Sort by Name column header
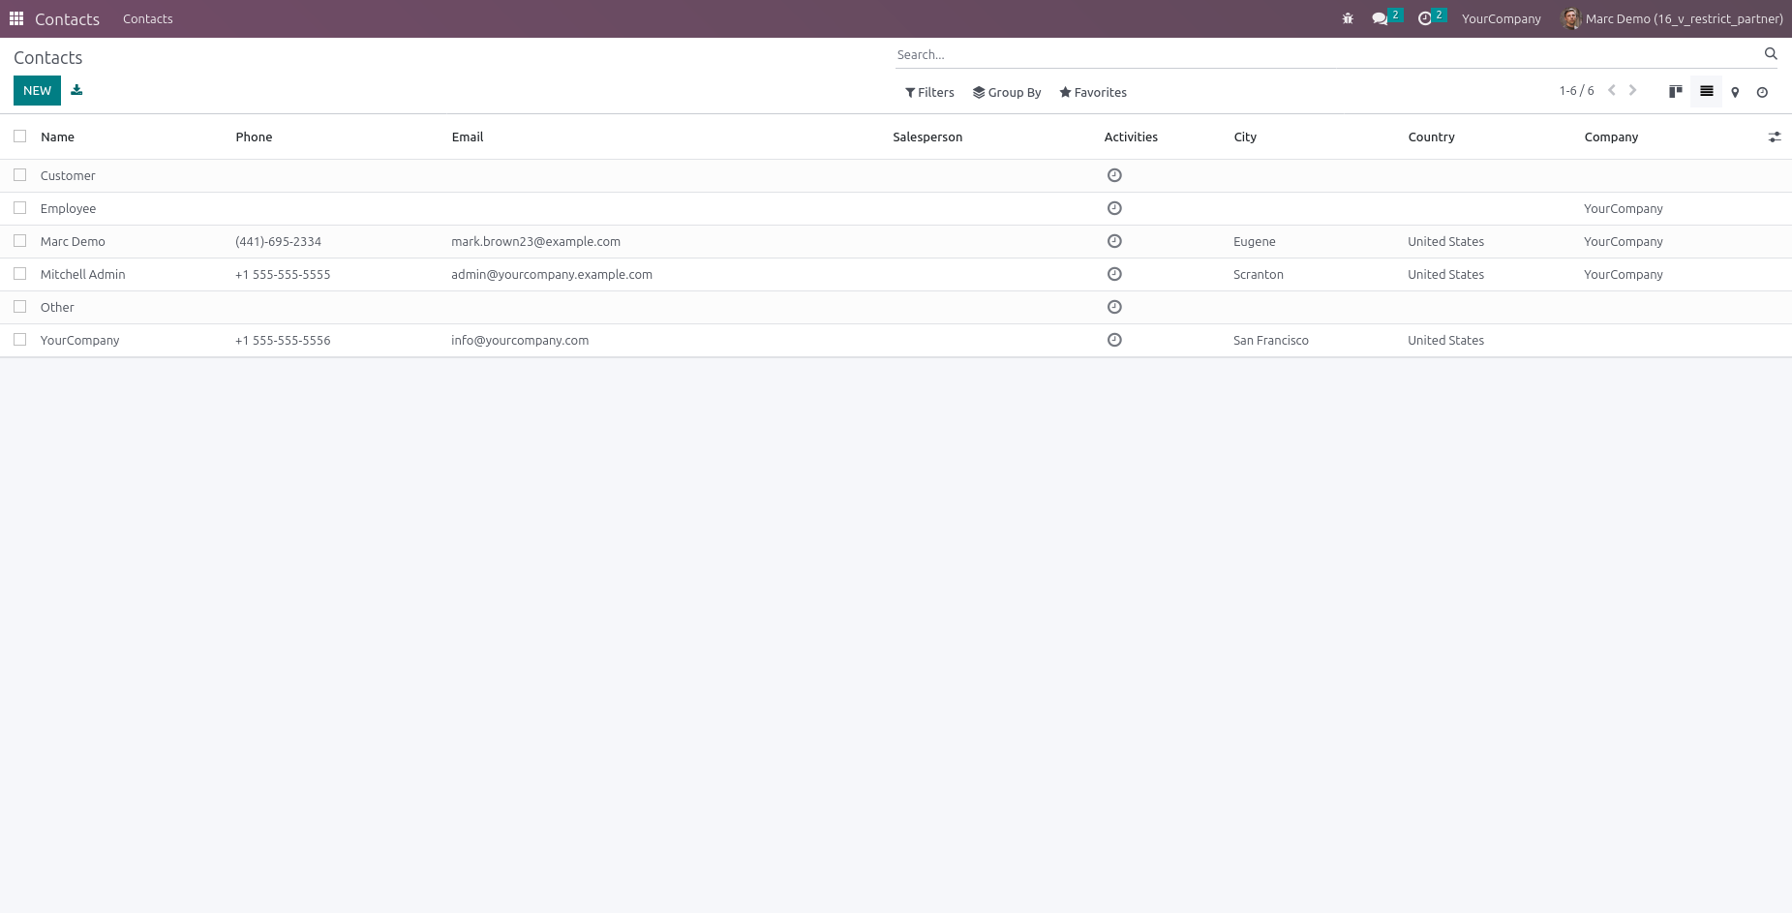 tap(57, 137)
